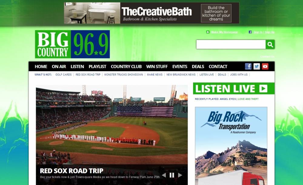Open the RED SOX ROAD TRIP What's Hot link

[x=88, y=74]
